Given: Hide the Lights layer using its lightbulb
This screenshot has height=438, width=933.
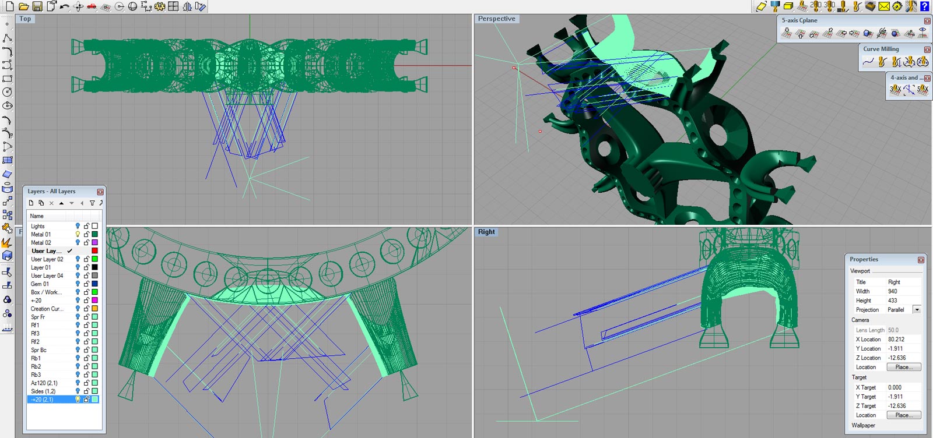Looking at the screenshot, I should tap(78, 226).
